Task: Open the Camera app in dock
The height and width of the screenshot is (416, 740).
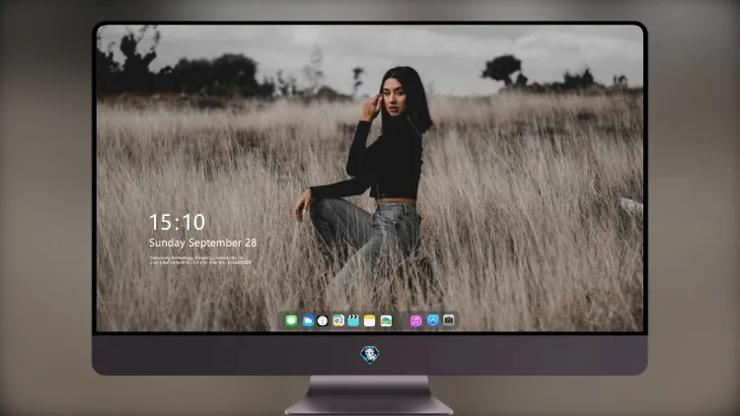Action: [449, 320]
